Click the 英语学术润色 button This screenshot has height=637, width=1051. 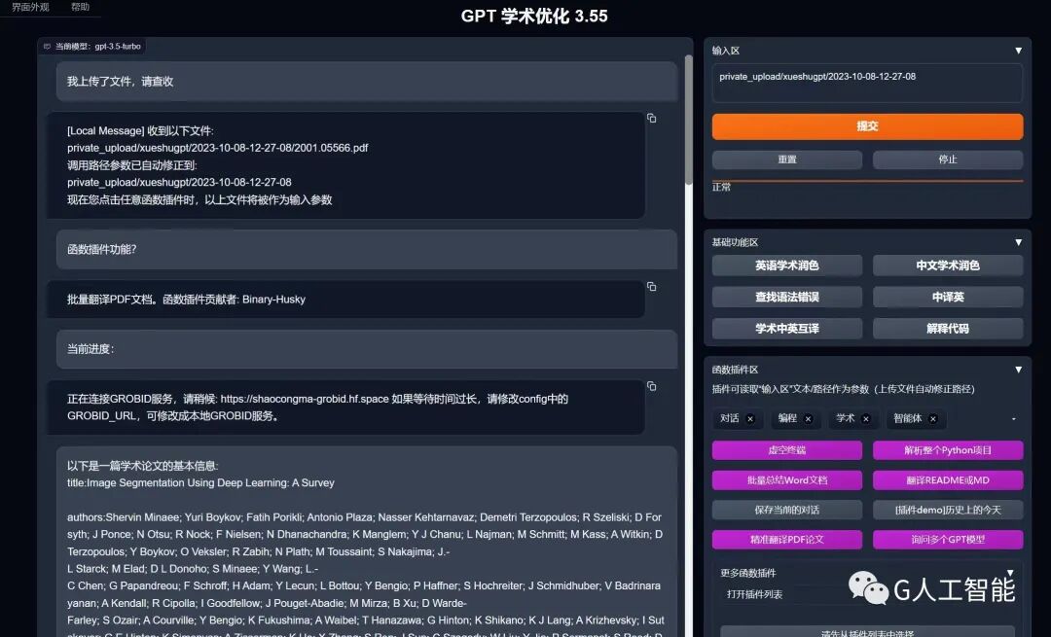[x=787, y=265]
